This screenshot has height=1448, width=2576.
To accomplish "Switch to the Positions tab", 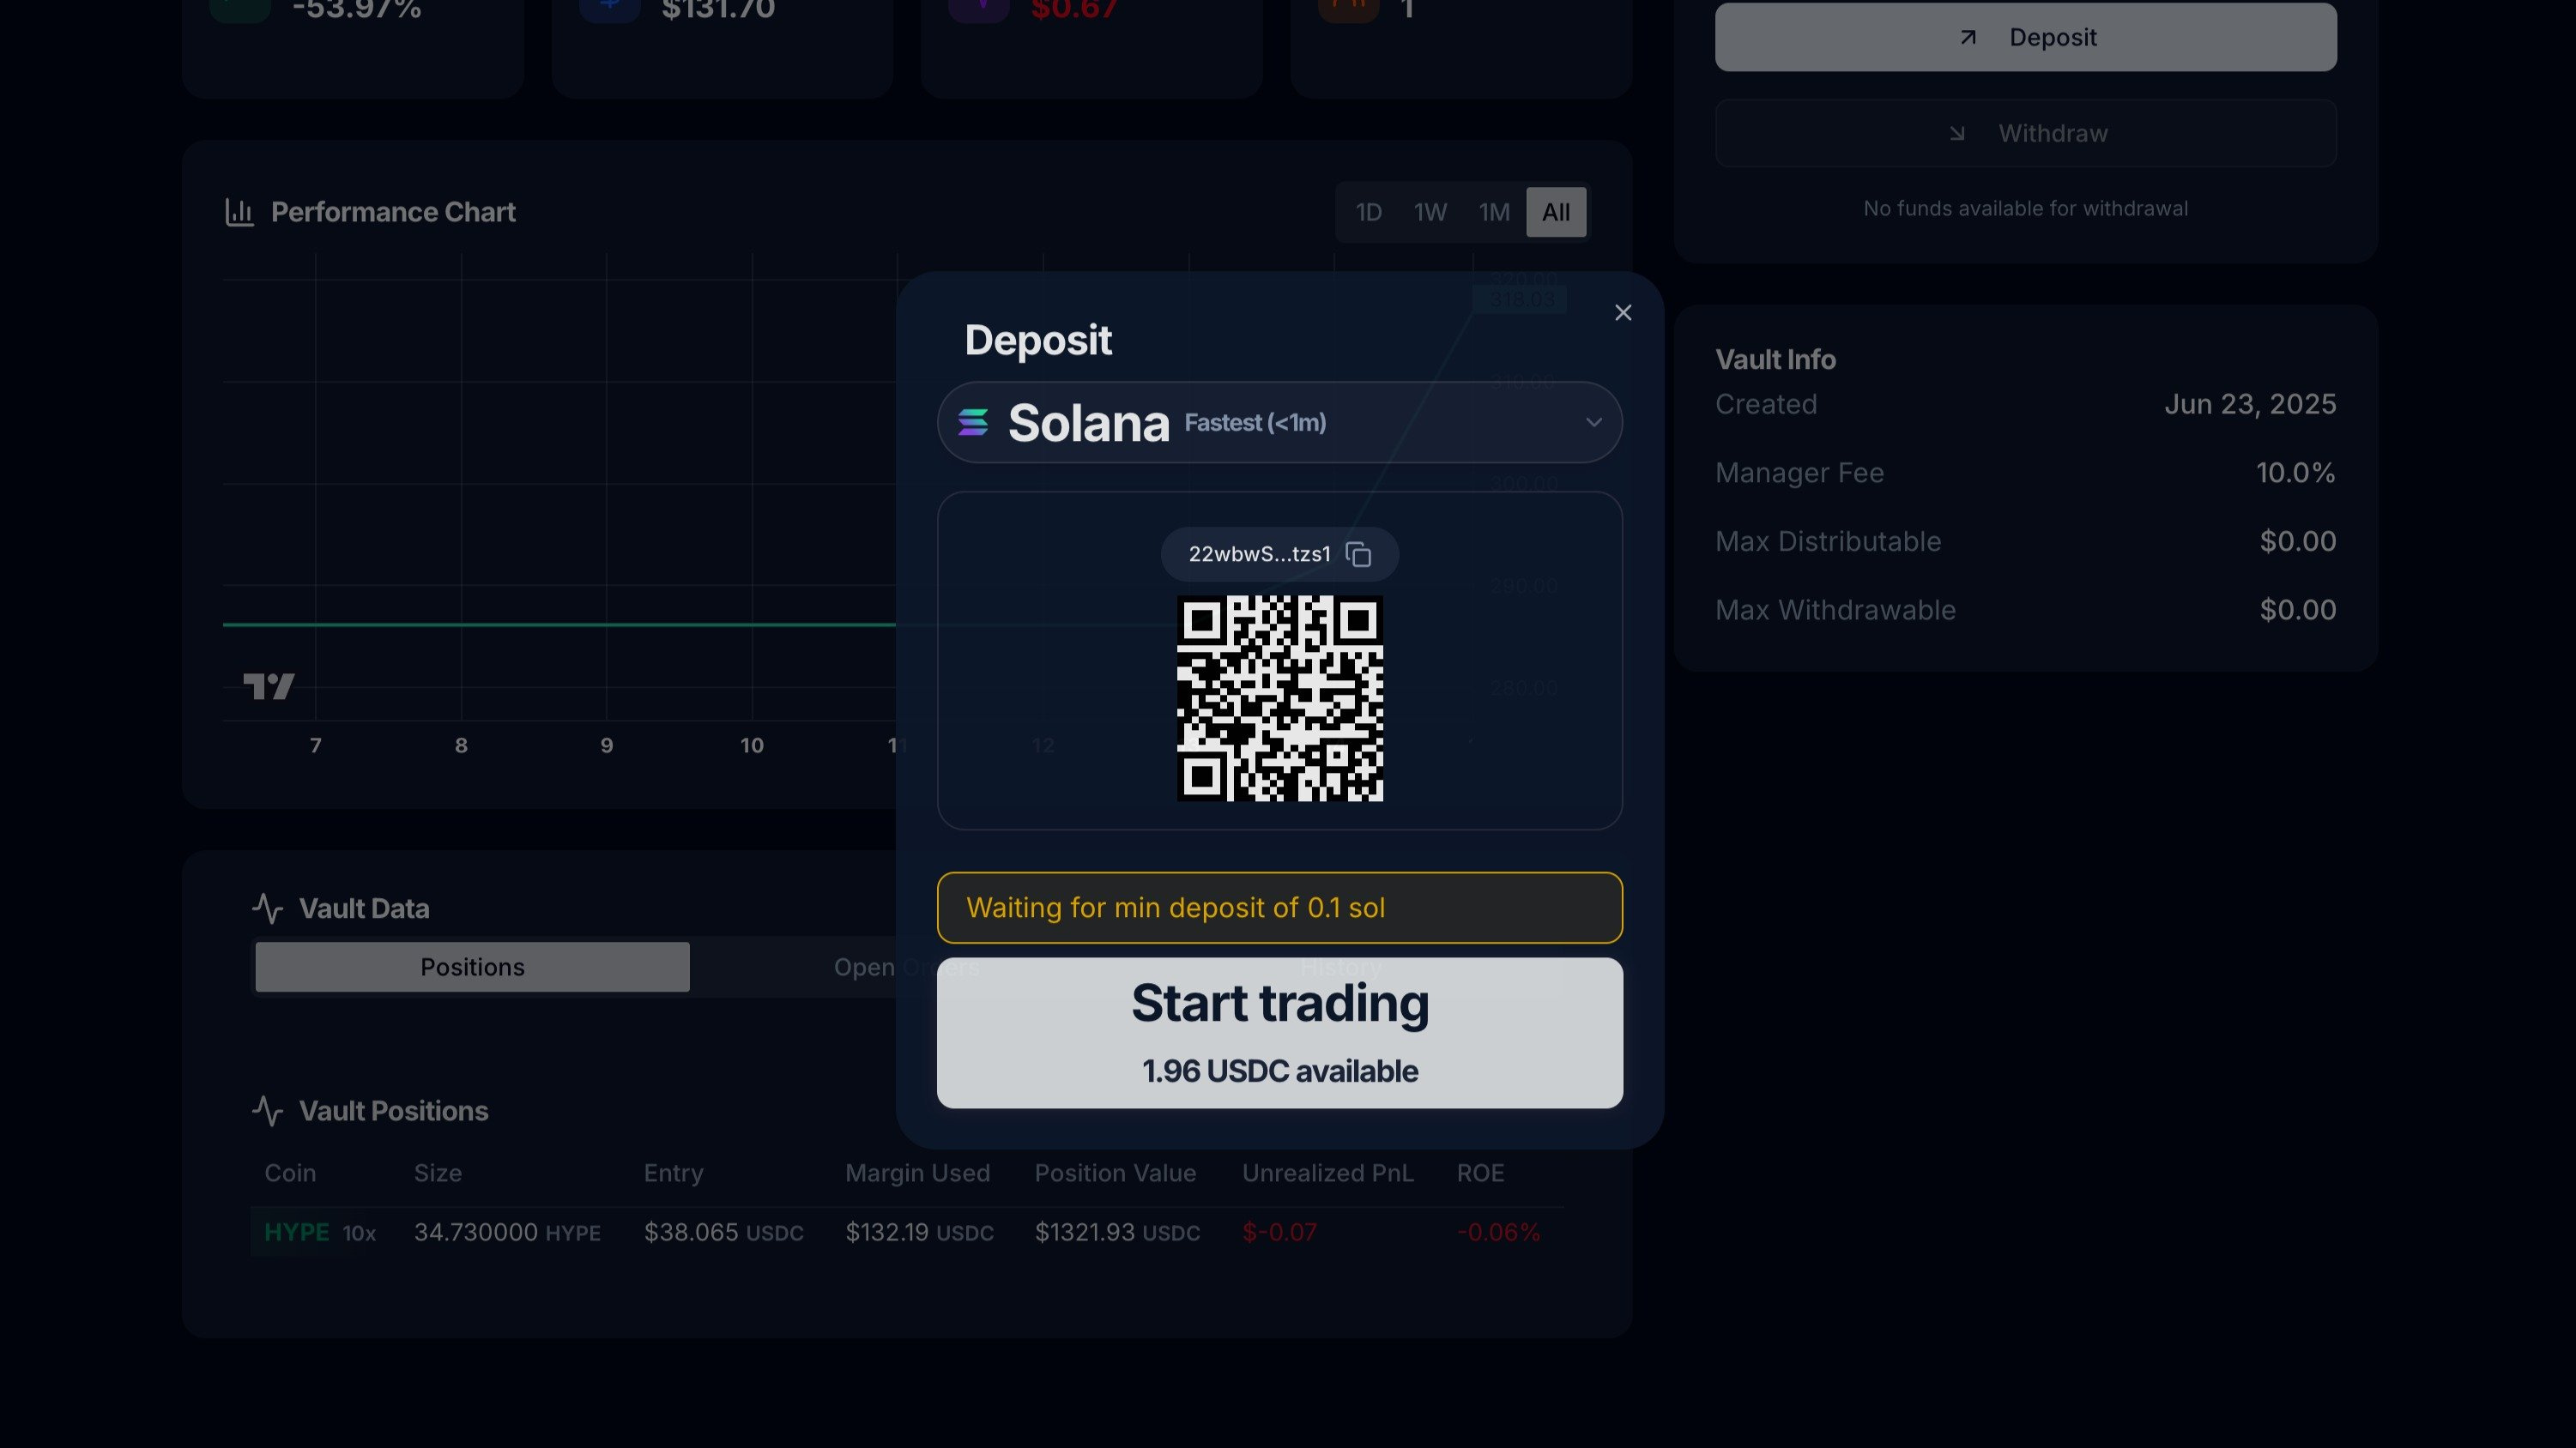I will click(472, 967).
